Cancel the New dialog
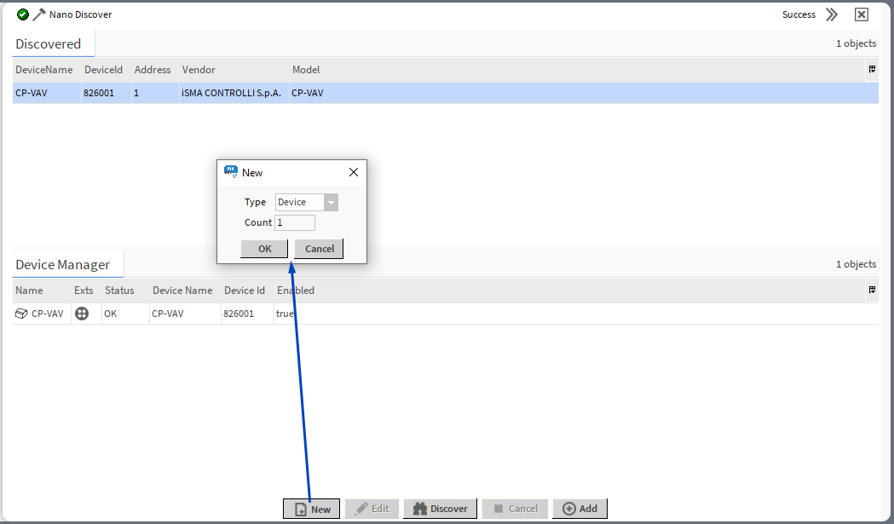 (x=318, y=248)
